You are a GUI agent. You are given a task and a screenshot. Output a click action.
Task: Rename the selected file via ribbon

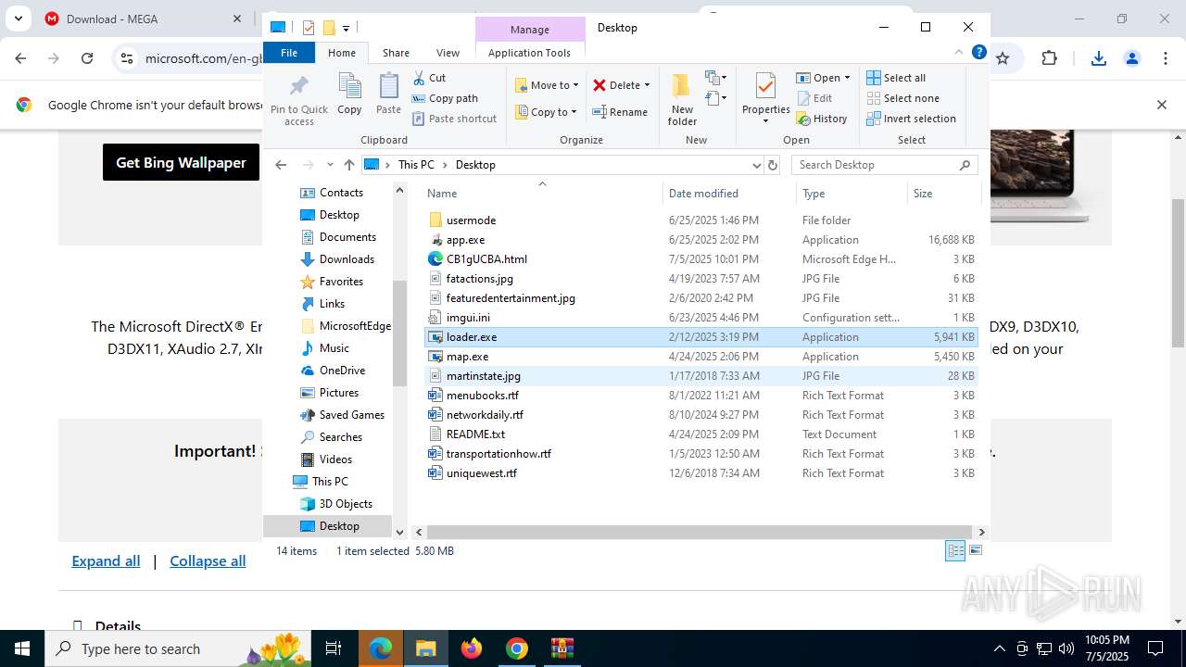click(620, 112)
